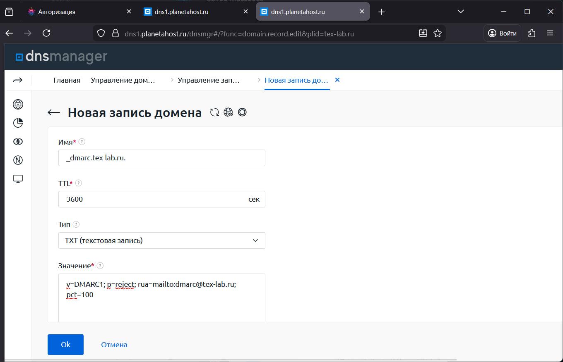Go to the Главная tab
Screen dimensions: 563x362
tap(67, 80)
